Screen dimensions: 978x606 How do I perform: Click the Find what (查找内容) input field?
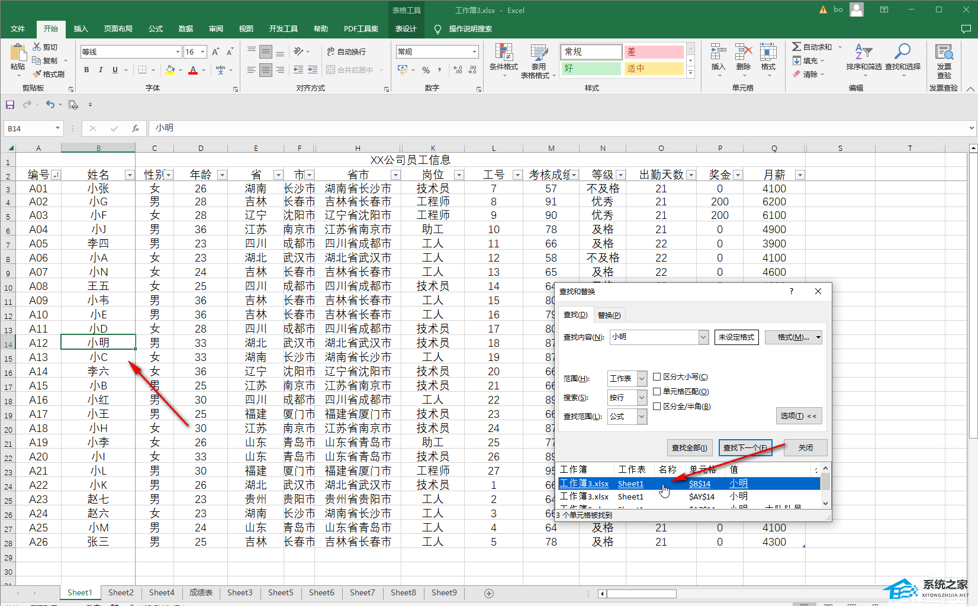point(654,337)
